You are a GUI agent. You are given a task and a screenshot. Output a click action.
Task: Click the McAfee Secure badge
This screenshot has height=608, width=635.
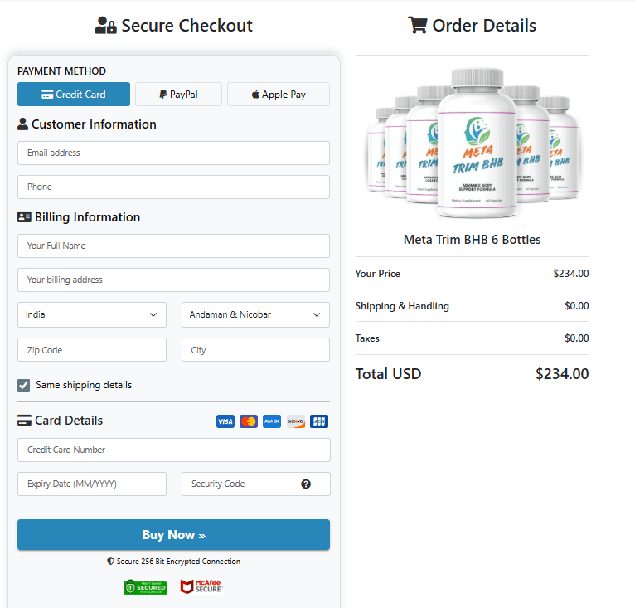[x=201, y=587]
